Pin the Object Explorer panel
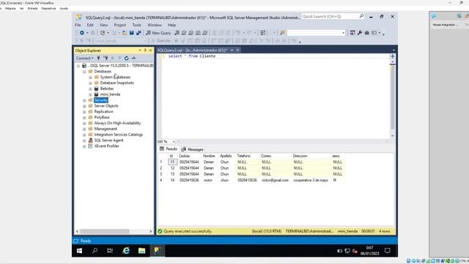This screenshot has width=469, height=264. click(145, 51)
